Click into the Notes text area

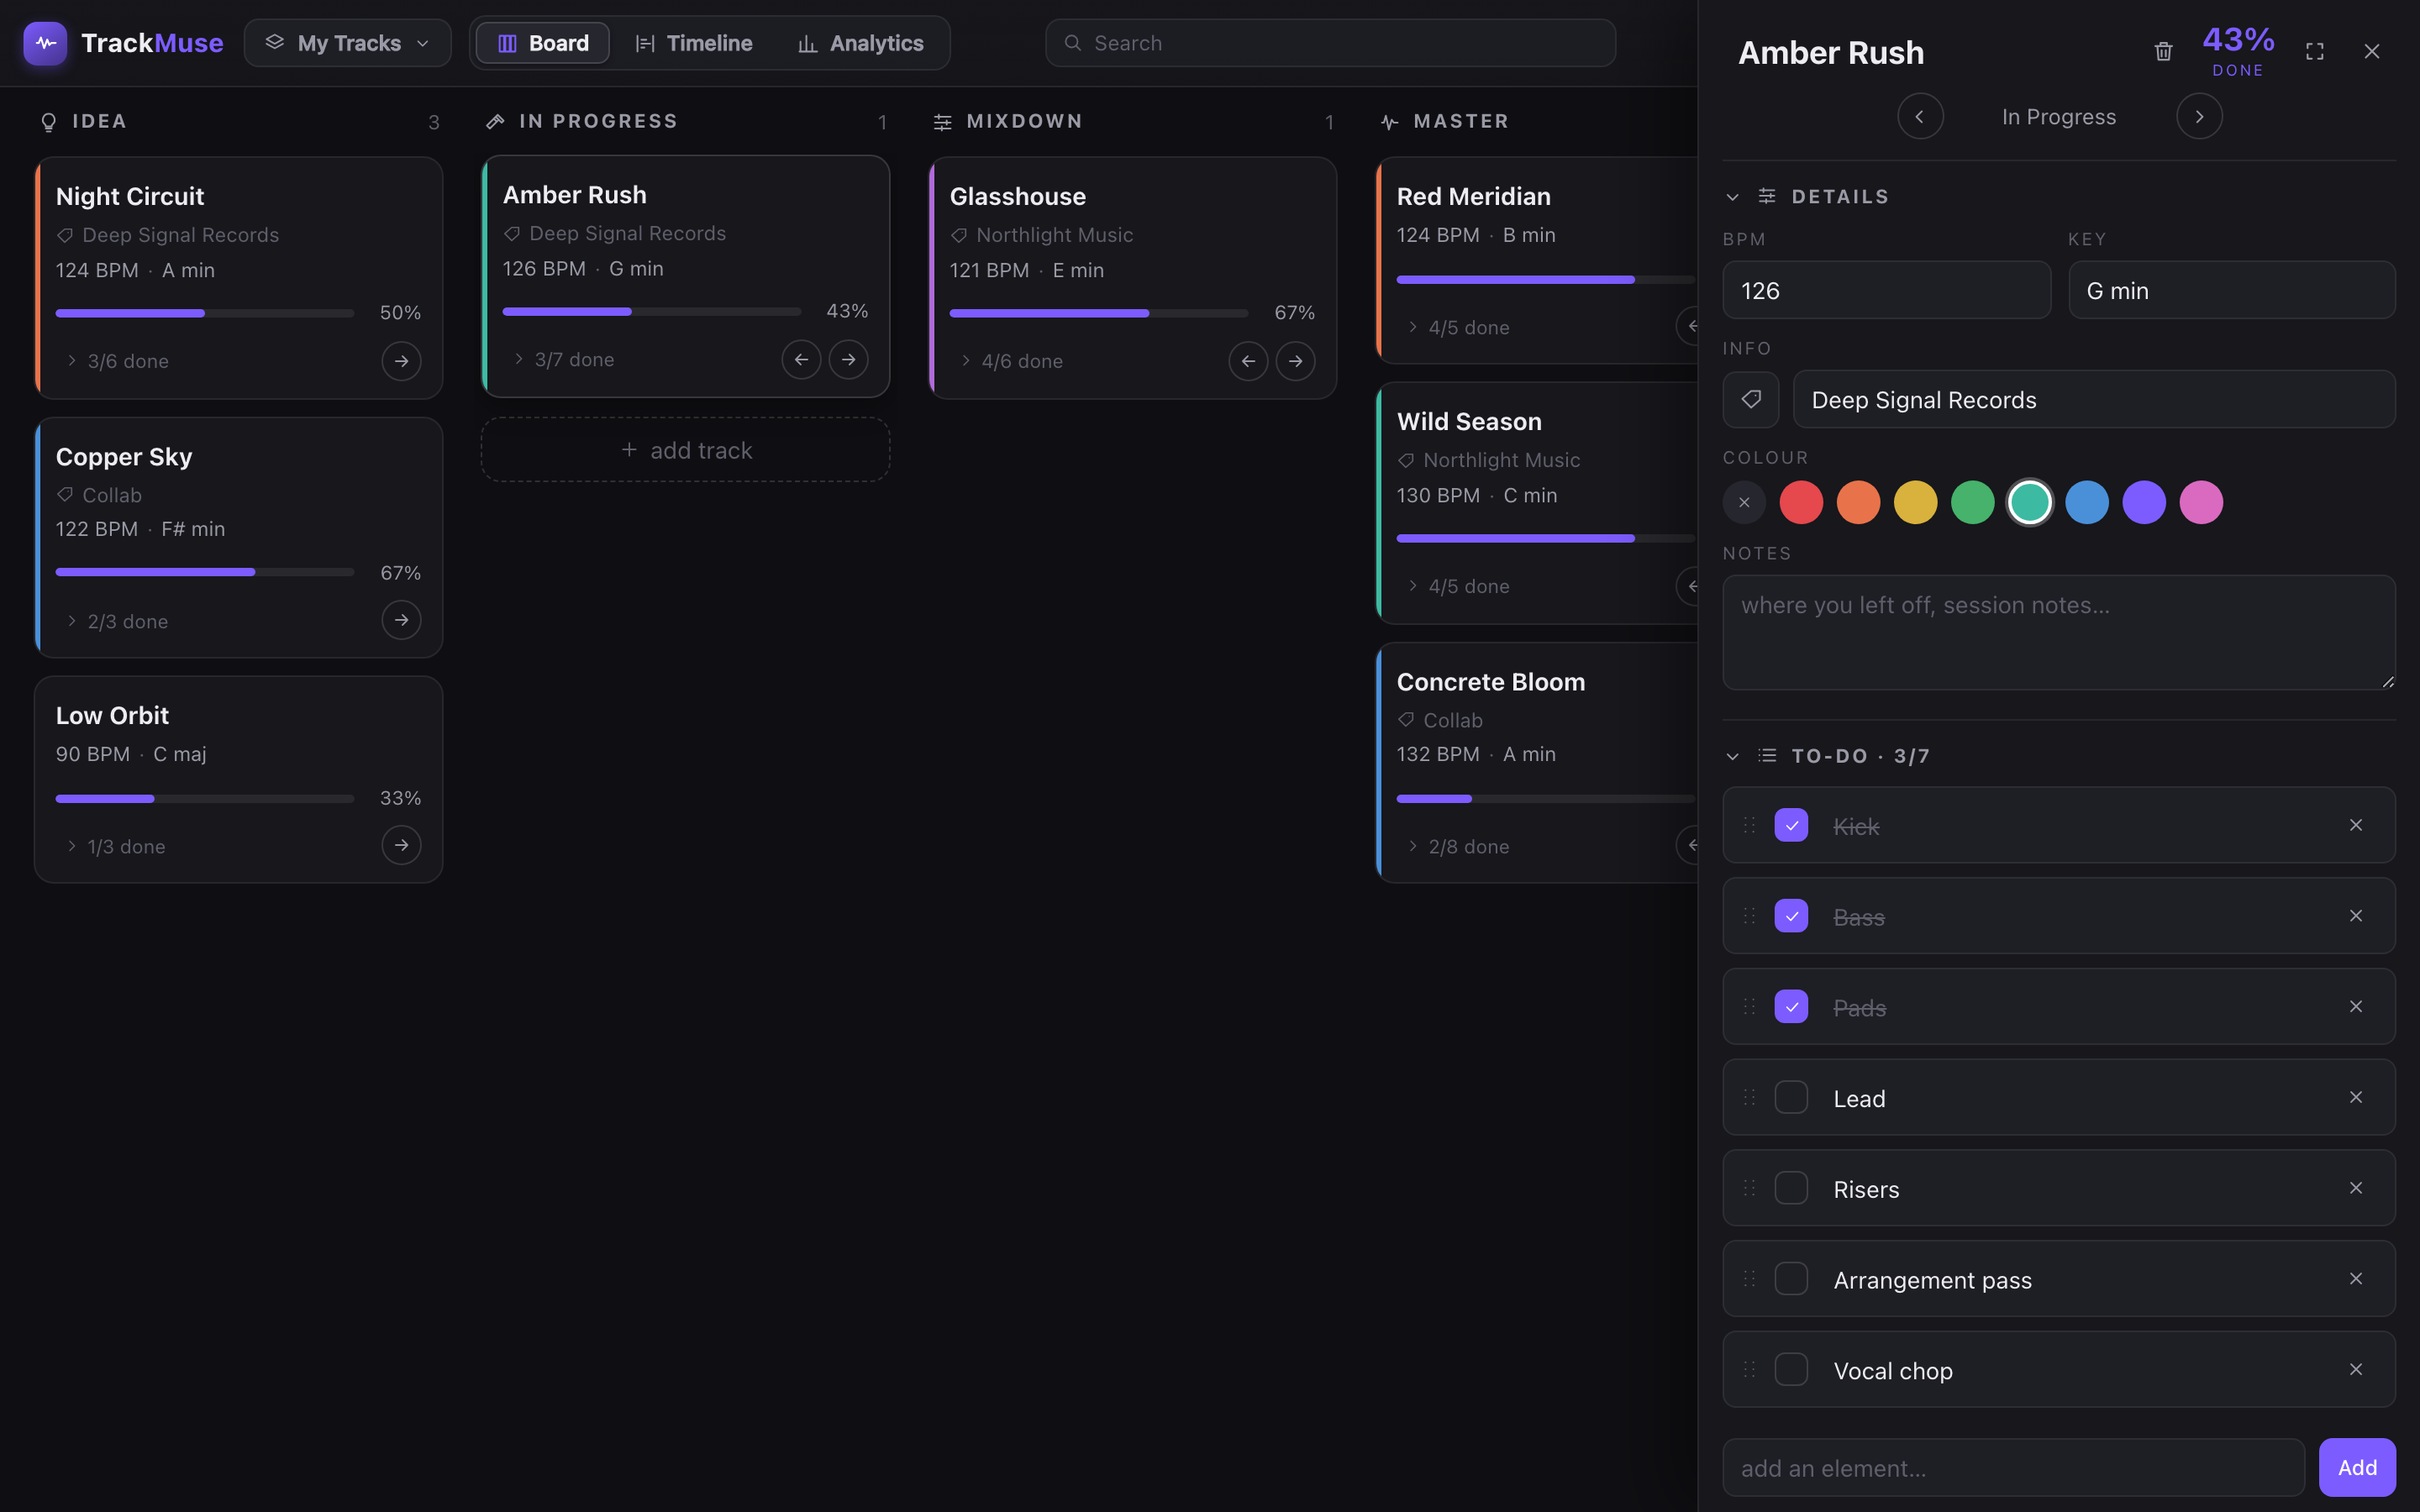pos(2059,632)
